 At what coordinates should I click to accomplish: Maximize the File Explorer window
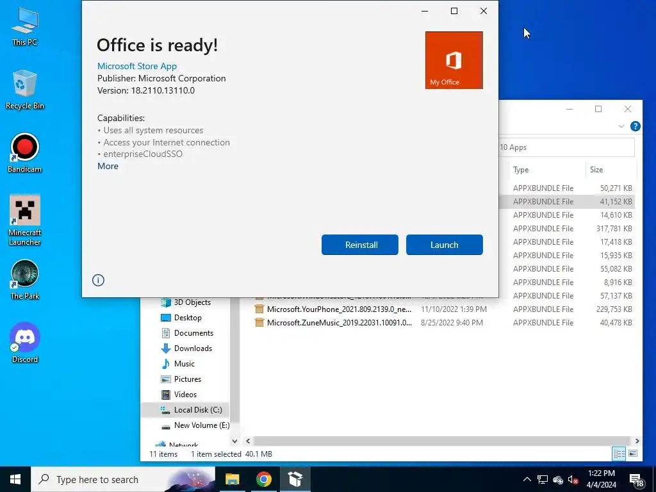click(x=598, y=109)
